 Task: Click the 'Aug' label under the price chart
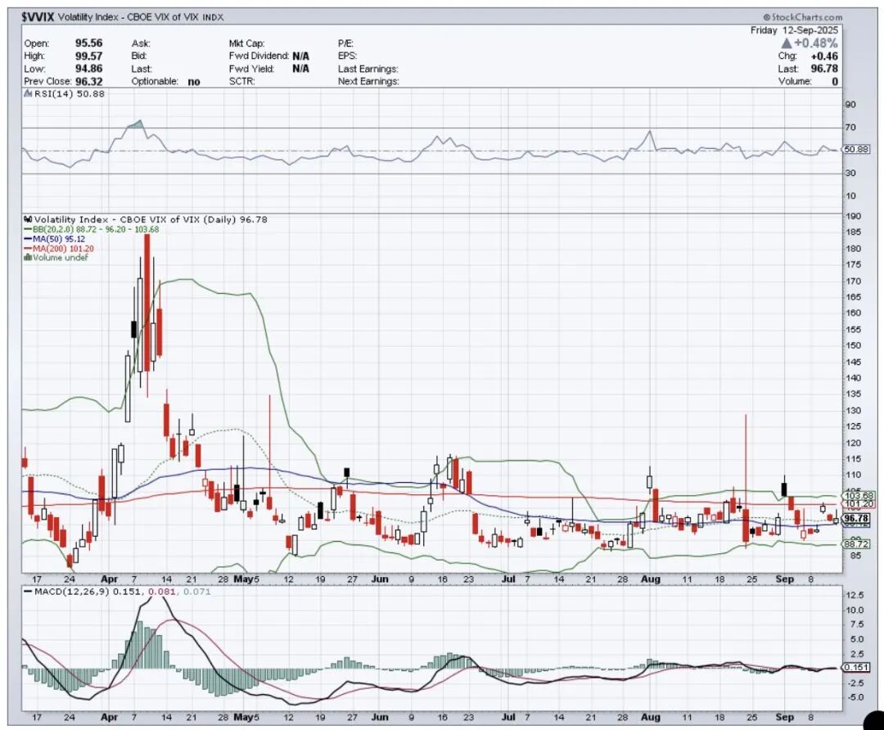(651, 579)
